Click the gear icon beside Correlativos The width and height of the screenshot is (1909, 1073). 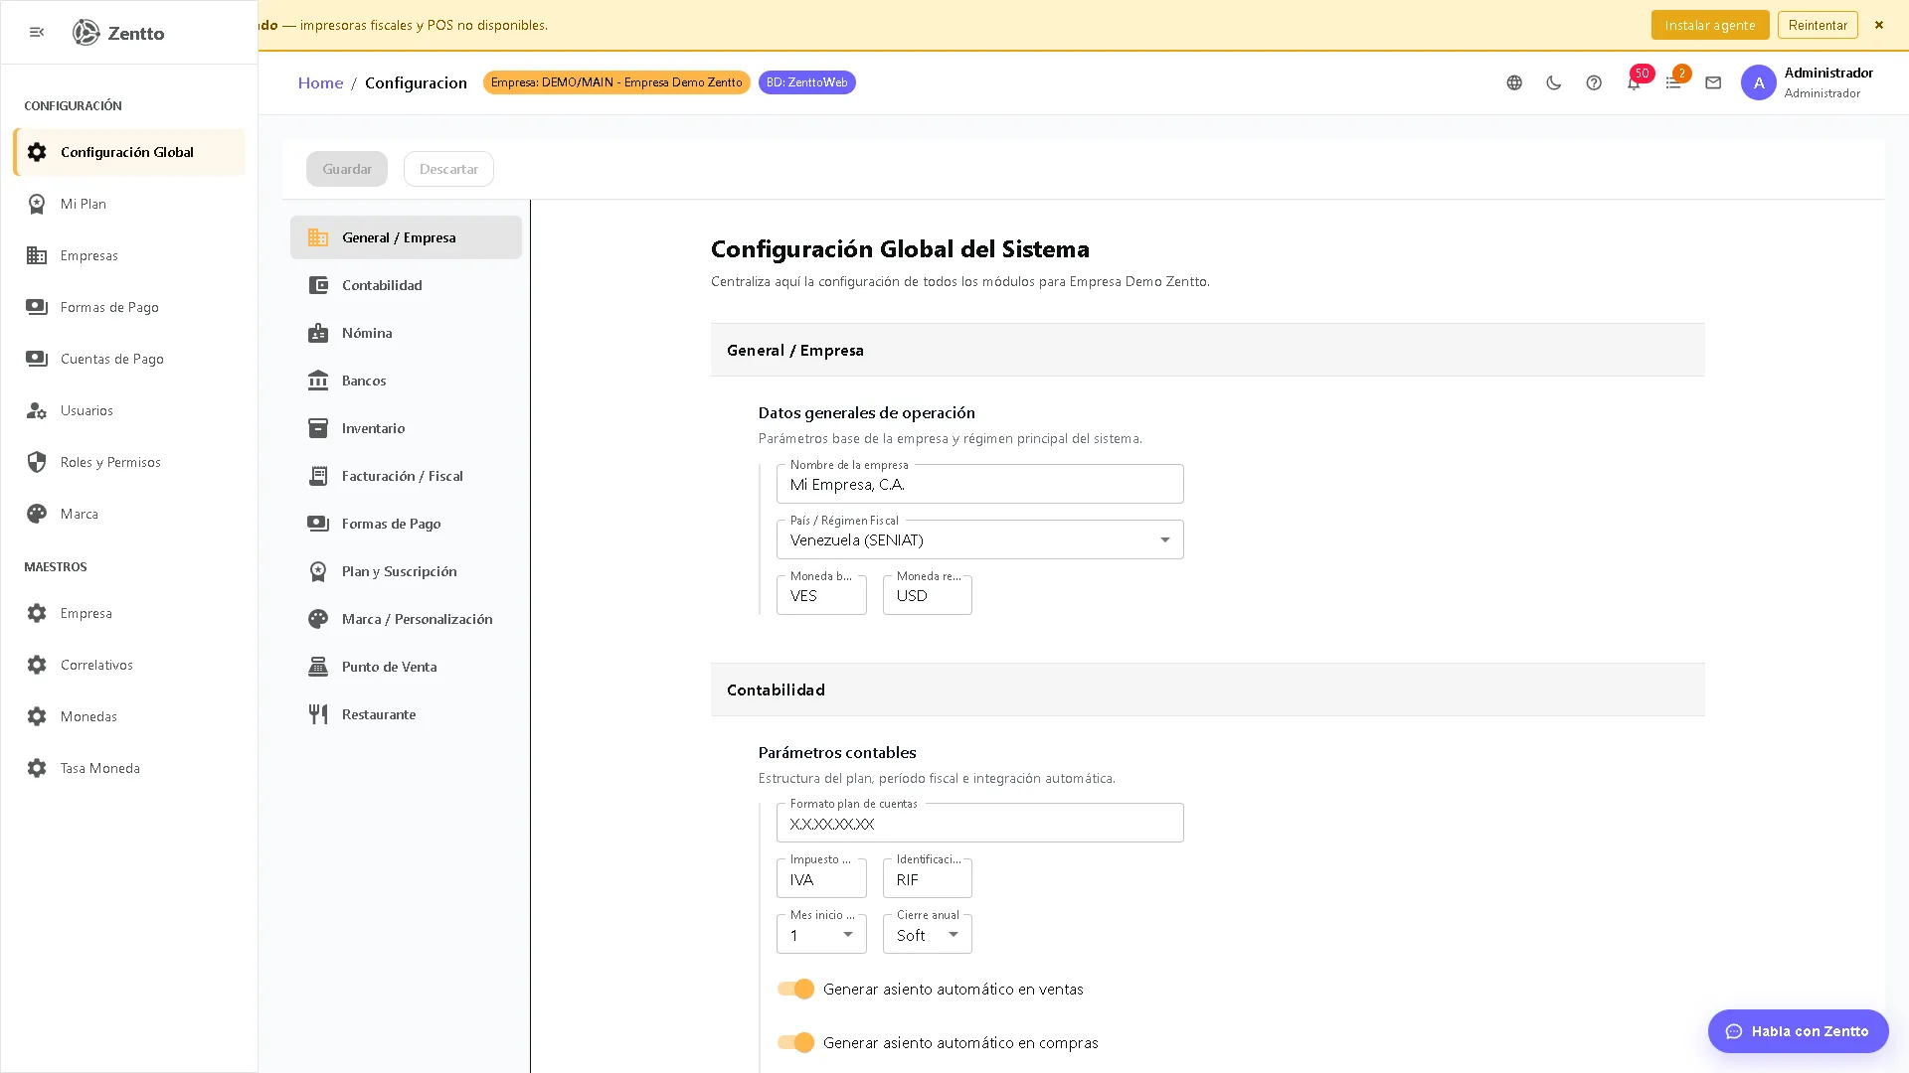37,665
